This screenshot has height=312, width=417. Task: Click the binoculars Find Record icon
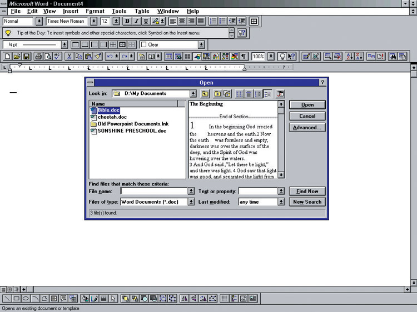click(393, 56)
